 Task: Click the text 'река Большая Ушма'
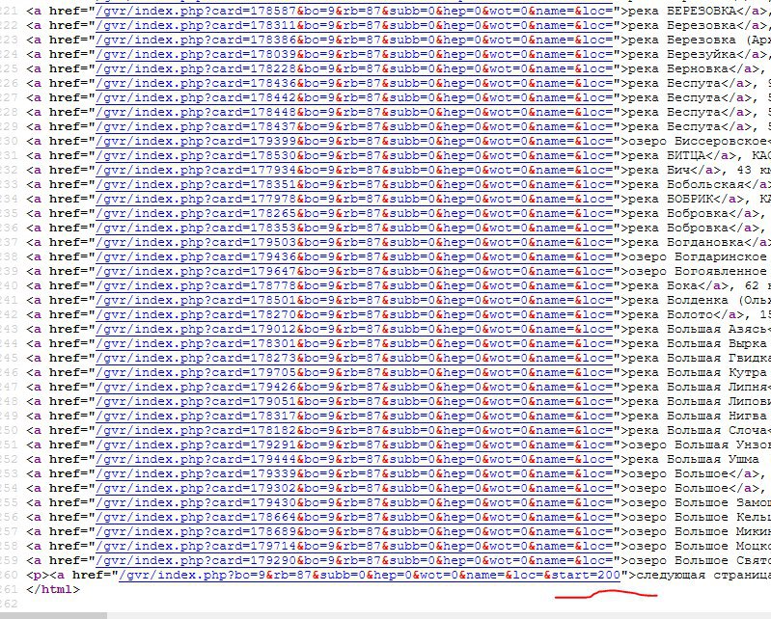pyautogui.click(x=693, y=459)
